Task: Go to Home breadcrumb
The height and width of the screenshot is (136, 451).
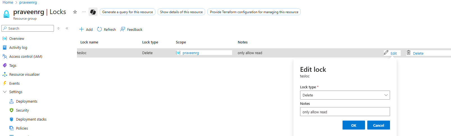Action: click(8, 2)
